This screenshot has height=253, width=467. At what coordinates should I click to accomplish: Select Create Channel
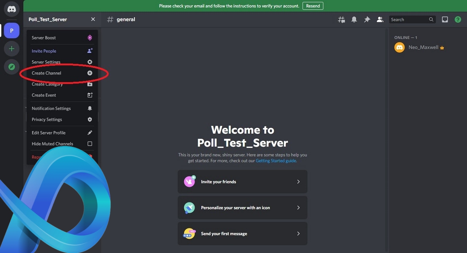pyautogui.click(x=62, y=73)
